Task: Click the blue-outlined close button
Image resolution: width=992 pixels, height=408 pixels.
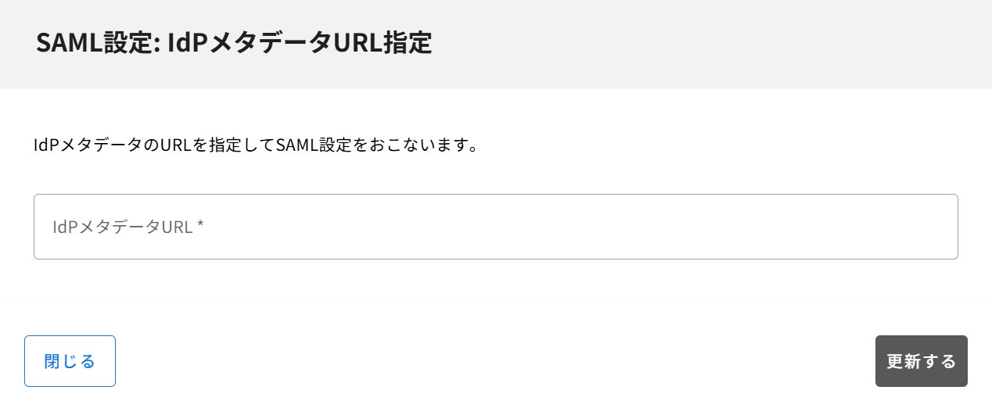Action: pyautogui.click(x=70, y=361)
